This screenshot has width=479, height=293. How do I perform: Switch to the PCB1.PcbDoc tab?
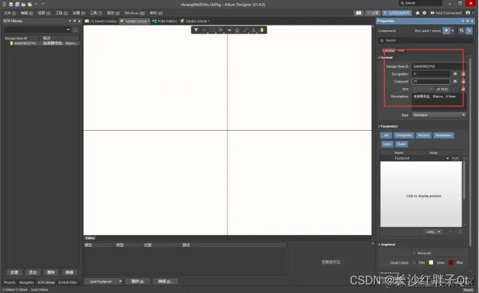click(x=164, y=21)
